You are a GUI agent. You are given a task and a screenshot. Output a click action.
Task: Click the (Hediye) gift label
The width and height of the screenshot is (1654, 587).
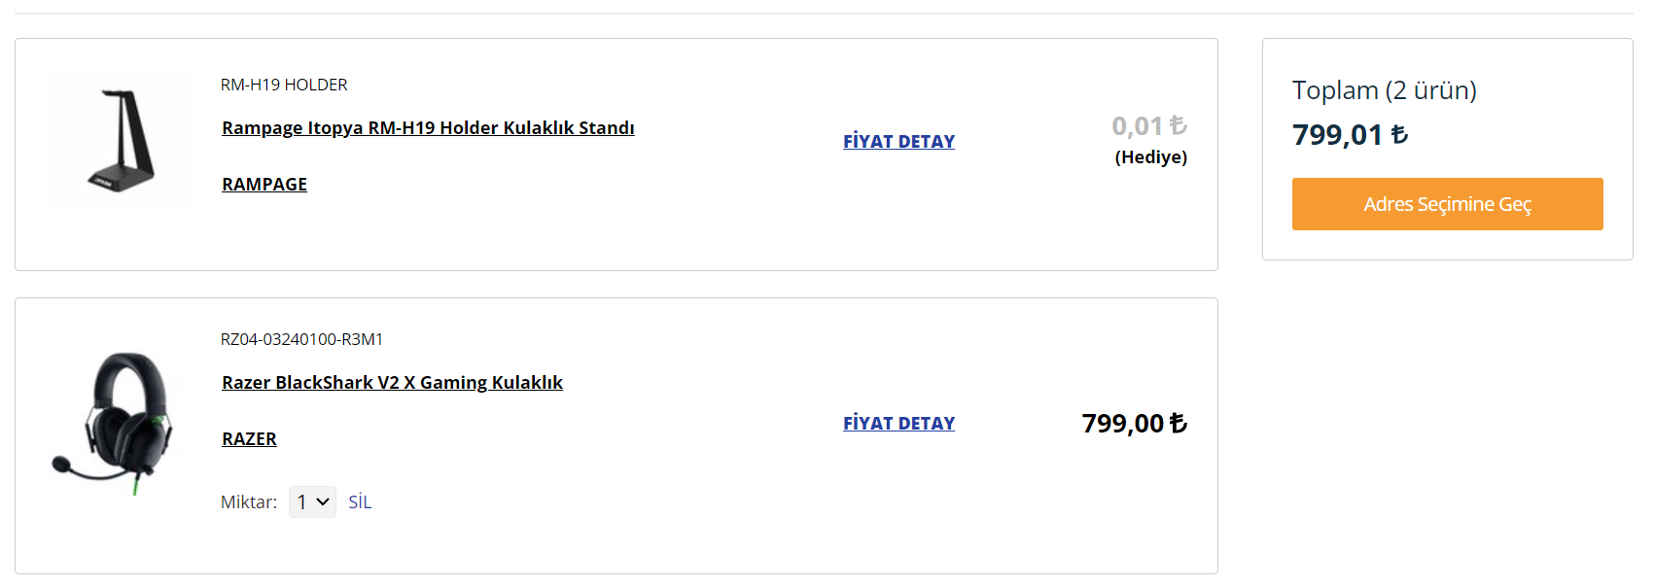coord(1150,157)
